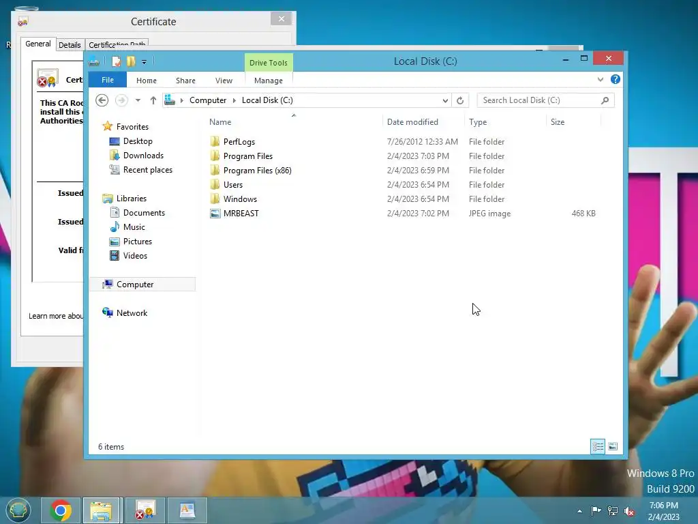Open Certificate window from the taskbar
Image resolution: width=698 pixels, height=524 pixels.
pyautogui.click(x=145, y=510)
